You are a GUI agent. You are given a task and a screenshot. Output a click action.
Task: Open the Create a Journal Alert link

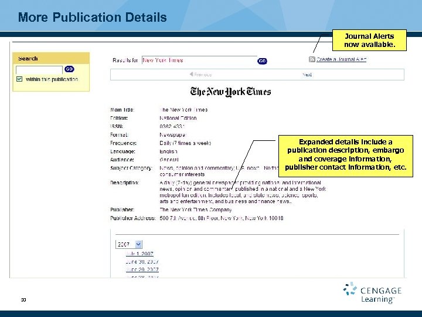click(x=341, y=59)
